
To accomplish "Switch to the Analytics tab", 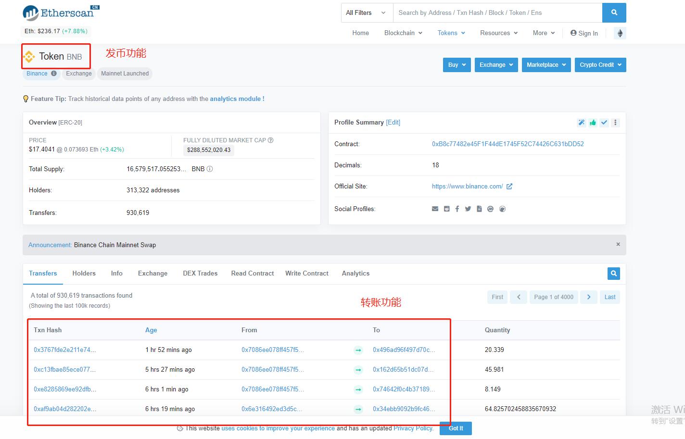I will [356, 274].
